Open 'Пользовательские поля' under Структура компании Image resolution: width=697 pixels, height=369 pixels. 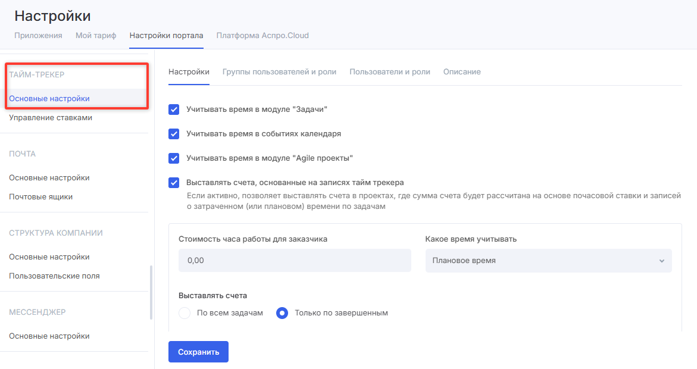pos(54,276)
